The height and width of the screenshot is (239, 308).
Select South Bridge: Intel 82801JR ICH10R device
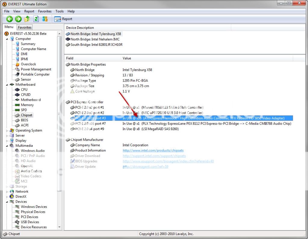click(94, 45)
